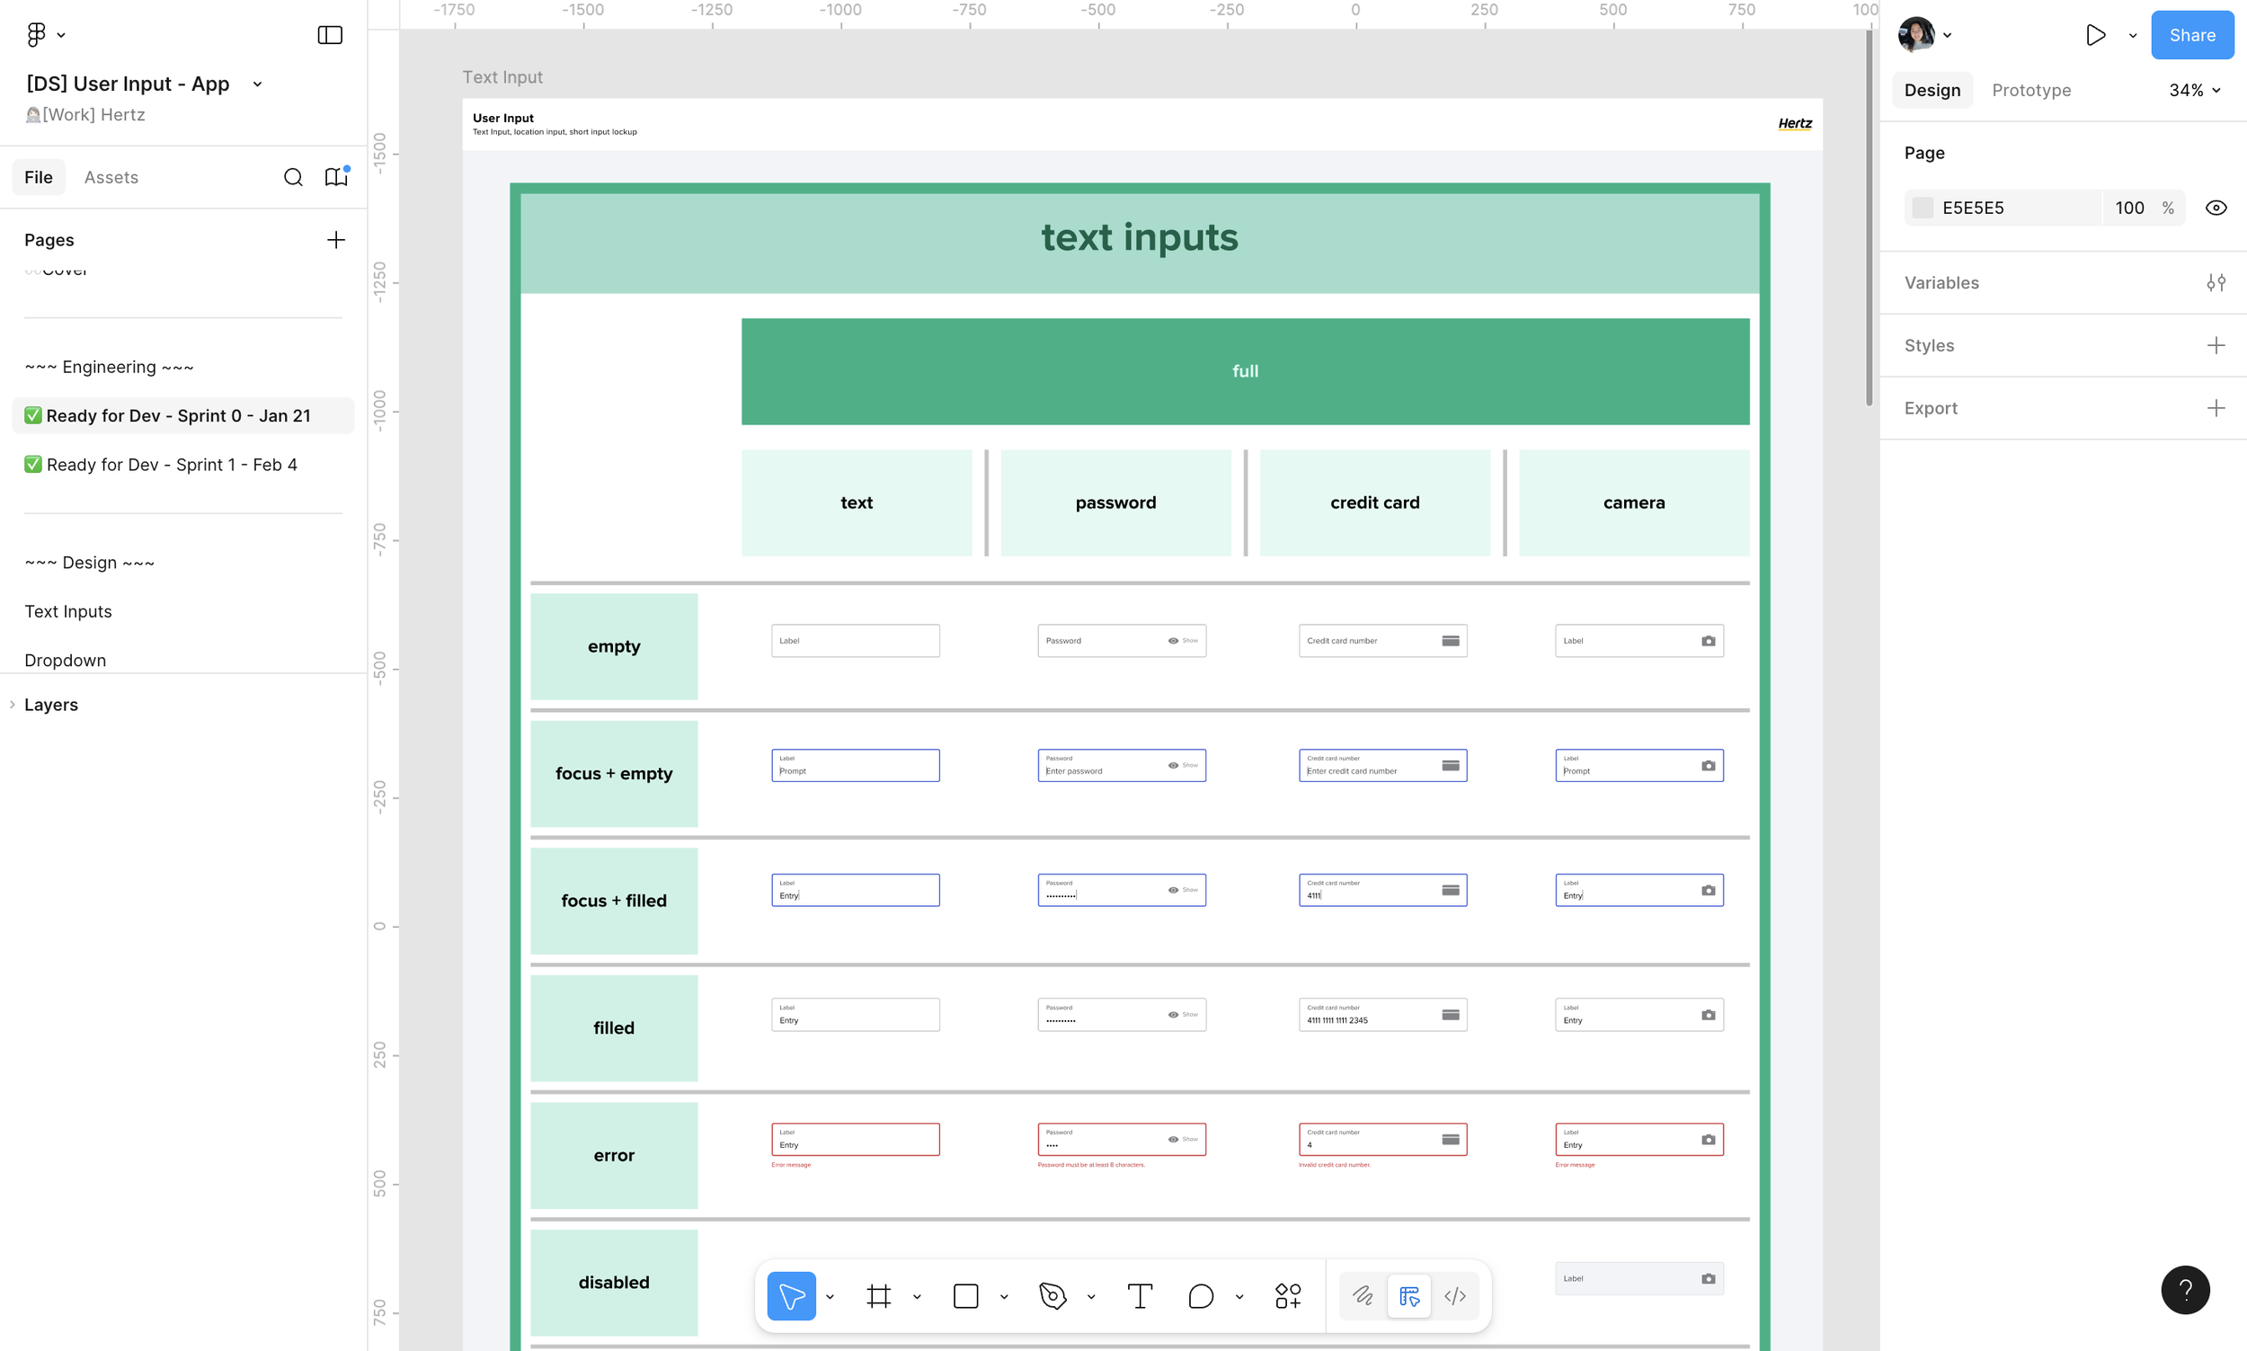This screenshot has width=2247, height=1351.
Task: Select the Frame tool
Action: (x=878, y=1295)
